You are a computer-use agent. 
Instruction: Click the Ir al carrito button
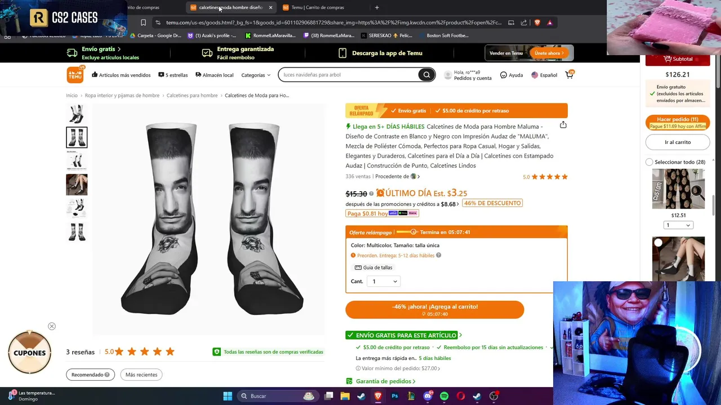(678, 142)
